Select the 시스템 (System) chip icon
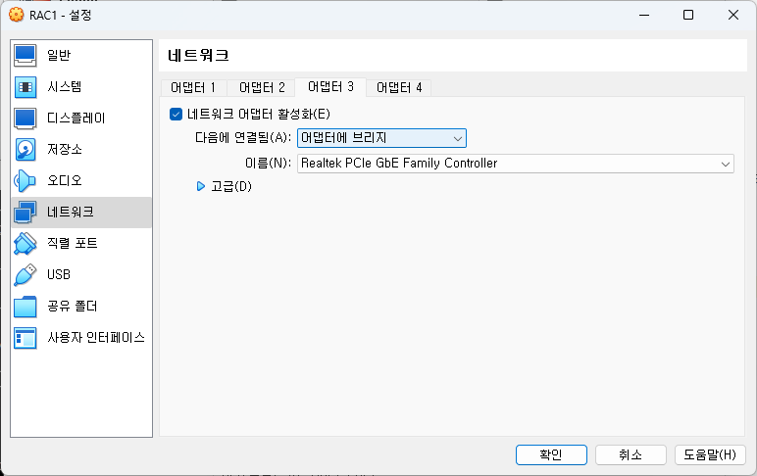 (x=25, y=87)
